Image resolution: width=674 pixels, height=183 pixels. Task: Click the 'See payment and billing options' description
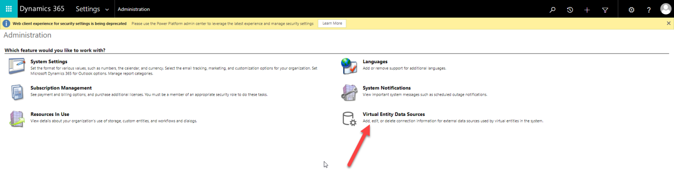pyautogui.click(x=149, y=94)
